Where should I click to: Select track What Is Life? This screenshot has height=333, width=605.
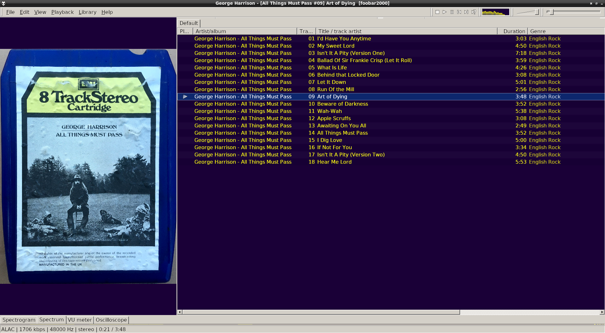(x=391, y=67)
